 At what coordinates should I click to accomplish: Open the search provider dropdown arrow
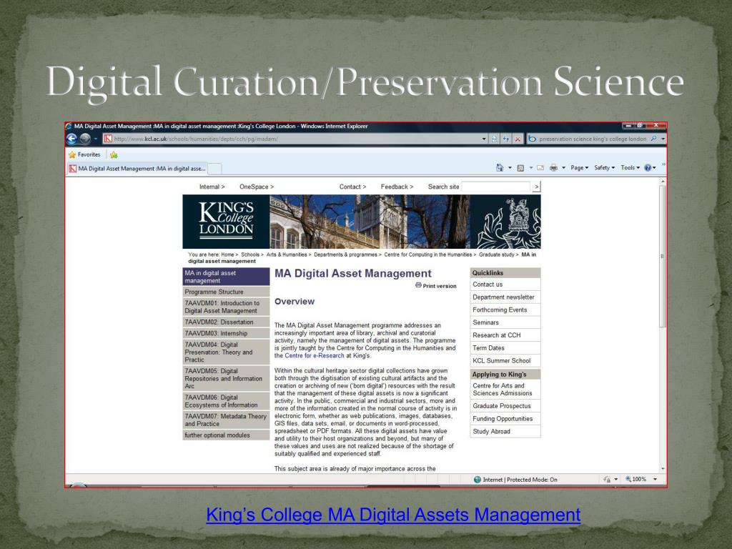(x=663, y=139)
